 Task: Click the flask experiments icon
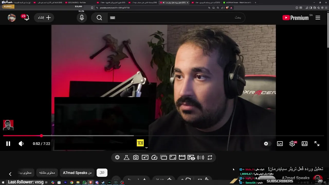[126, 158]
